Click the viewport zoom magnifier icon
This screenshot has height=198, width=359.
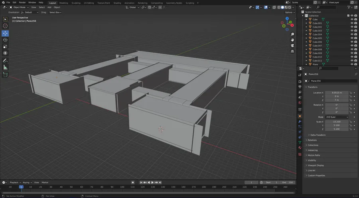tap(292, 34)
